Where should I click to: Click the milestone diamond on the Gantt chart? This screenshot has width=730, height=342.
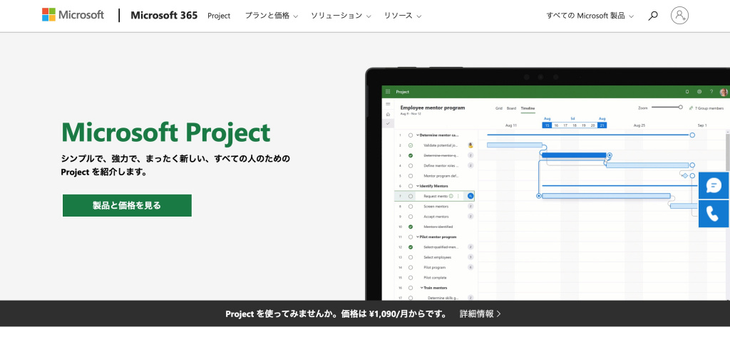coord(685,175)
